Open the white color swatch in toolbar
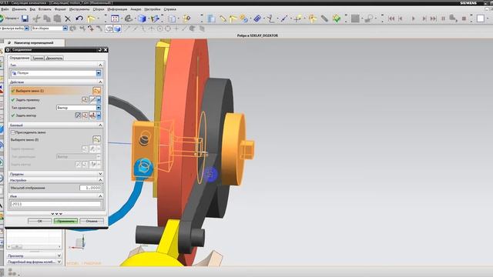Screen dimensions: 493x277 click(x=481, y=18)
